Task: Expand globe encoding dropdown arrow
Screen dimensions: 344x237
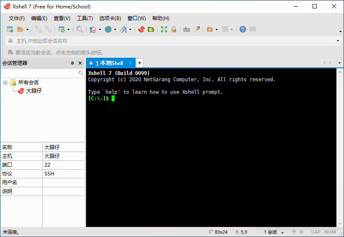Action: (x=115, y=29)
